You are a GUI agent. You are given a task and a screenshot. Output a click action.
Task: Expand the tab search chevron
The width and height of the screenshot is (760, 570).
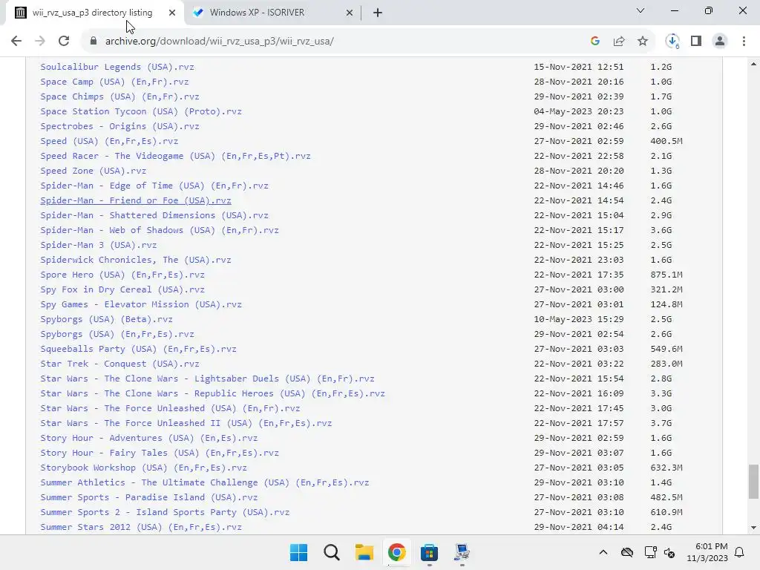(641, 10)
